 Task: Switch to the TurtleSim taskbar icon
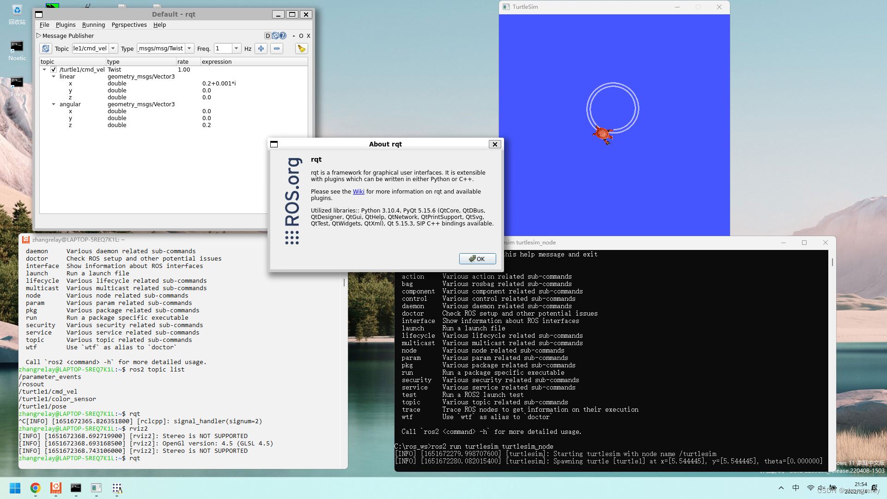tap(96, 488)
